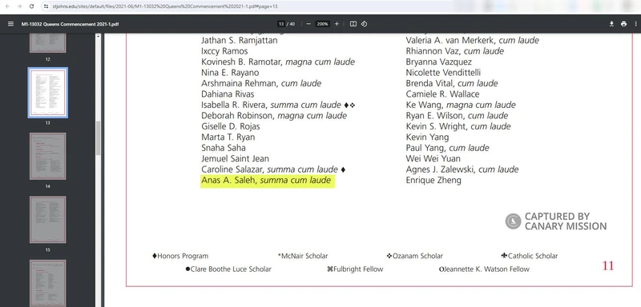
Task: Click the name Deborah Robinson
Action: tap(237, 116)
